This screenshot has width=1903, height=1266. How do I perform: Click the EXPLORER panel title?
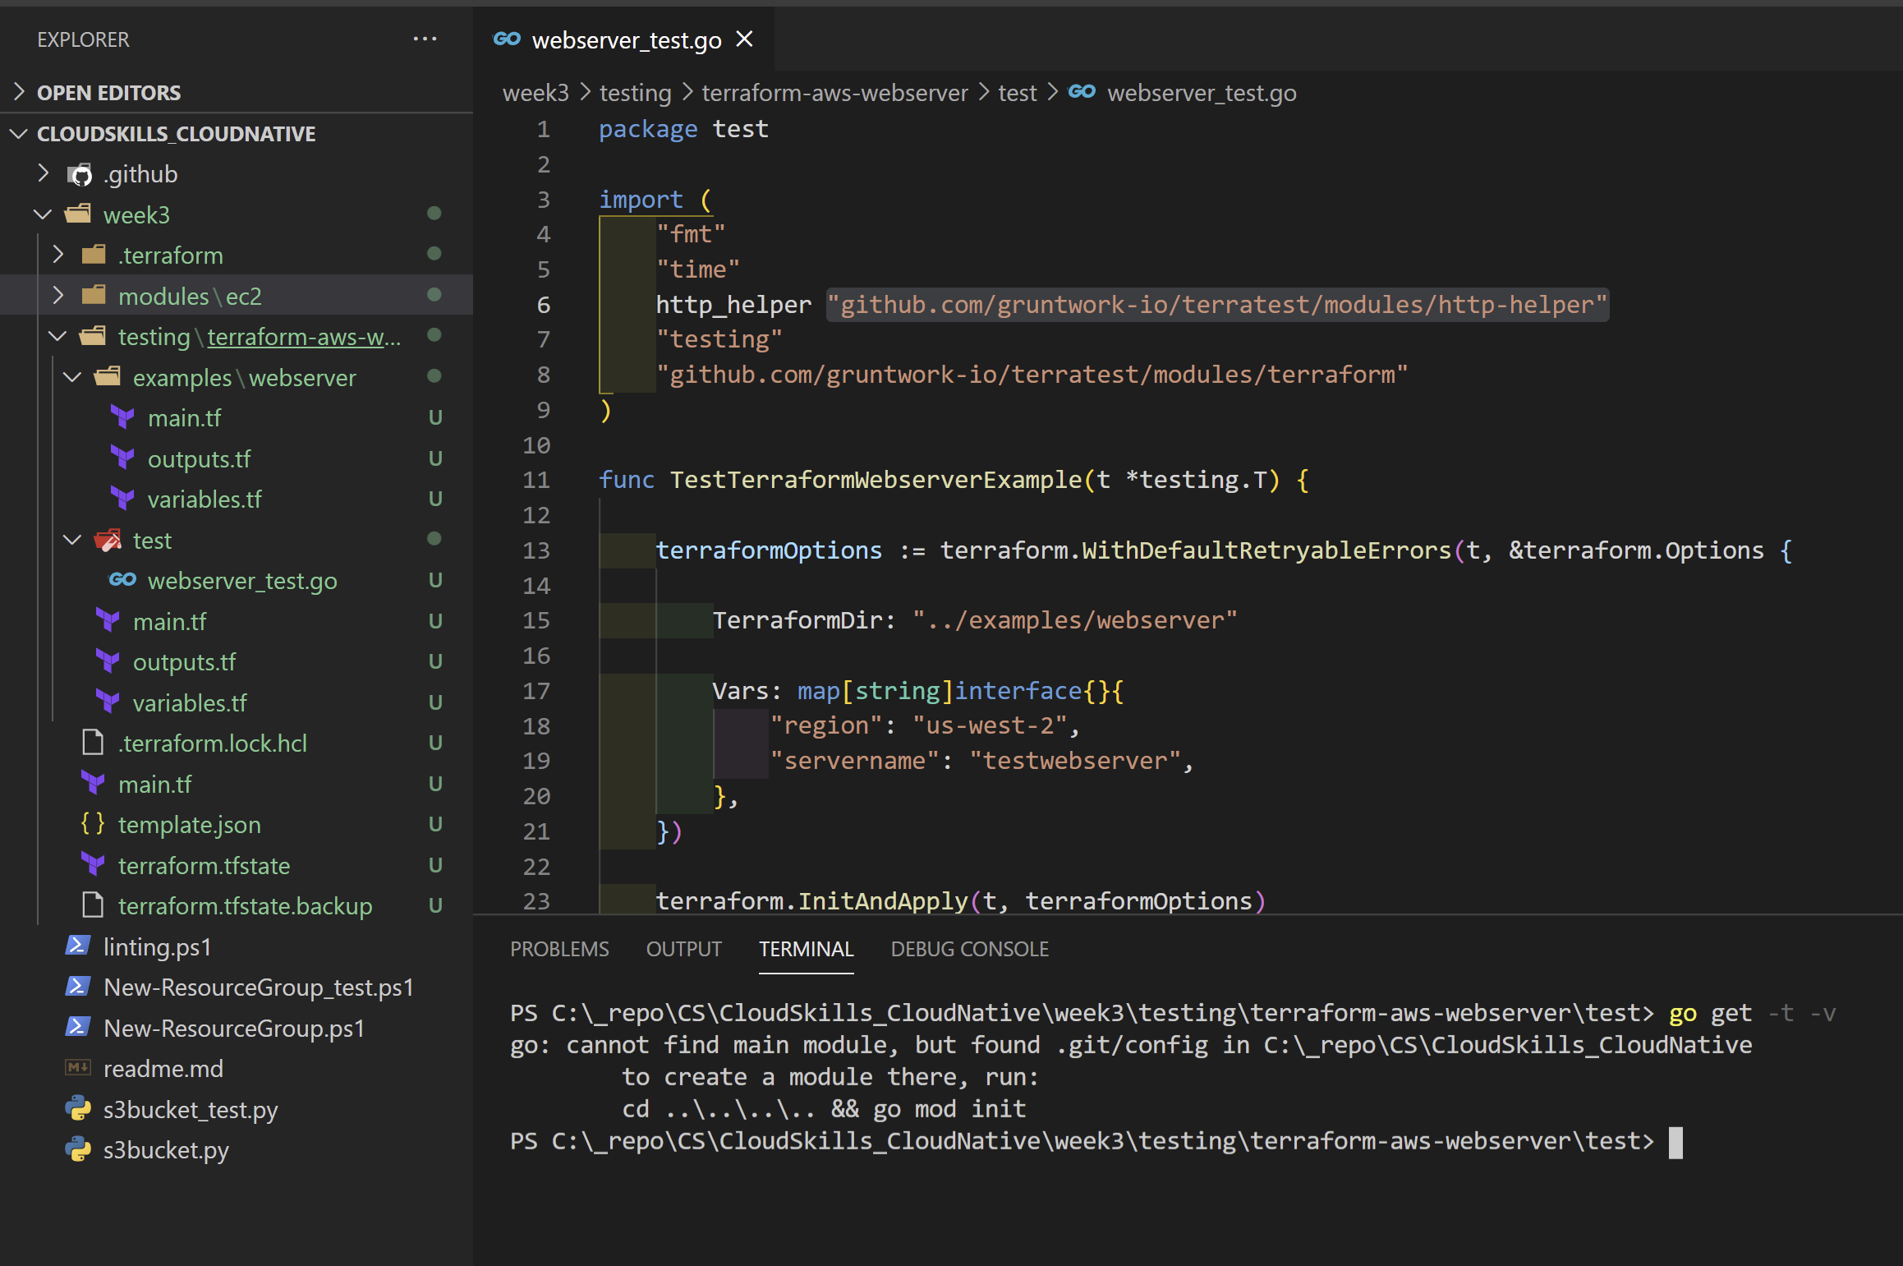click(83, 39)
